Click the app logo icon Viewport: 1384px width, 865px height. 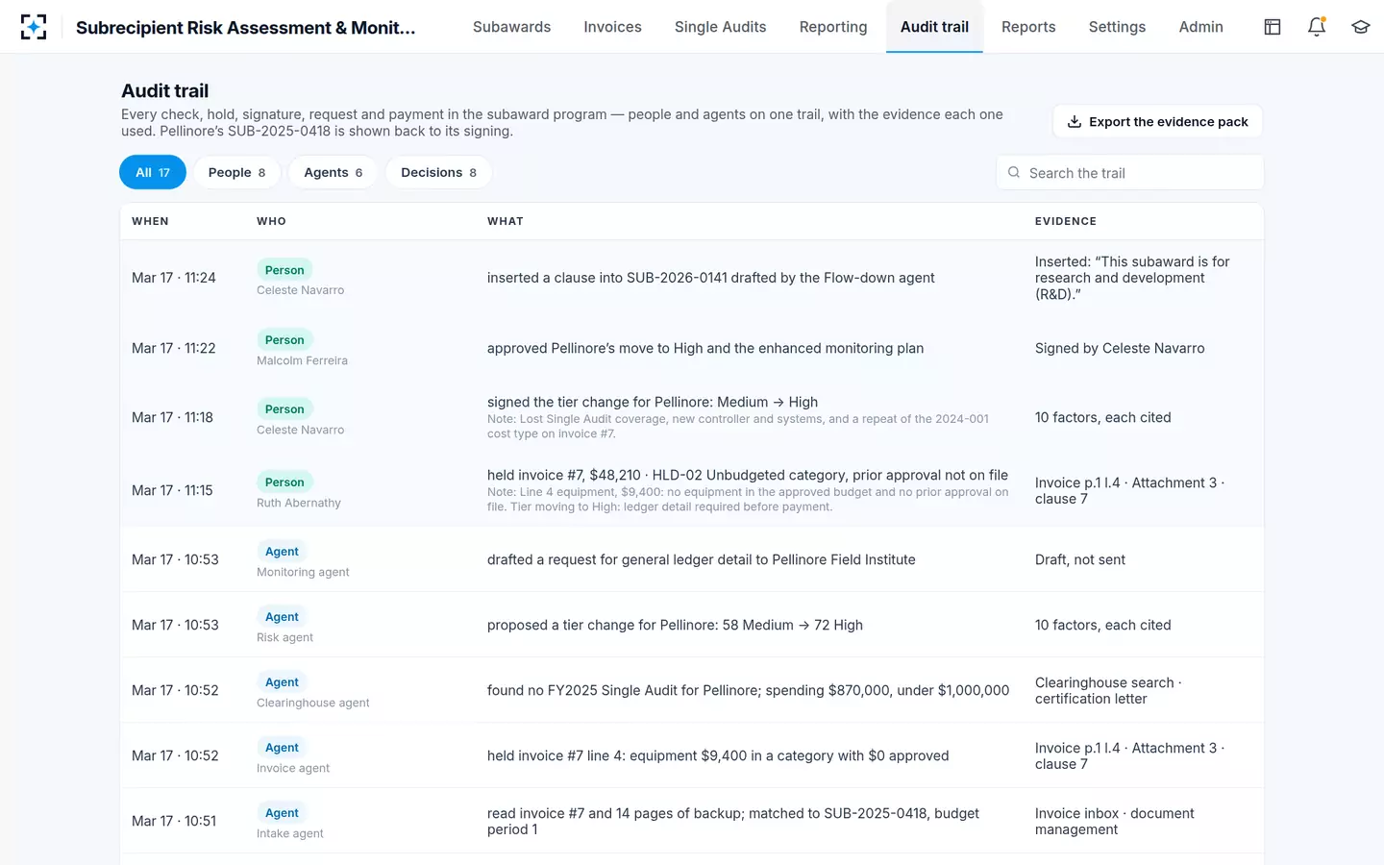click(34, 27)
